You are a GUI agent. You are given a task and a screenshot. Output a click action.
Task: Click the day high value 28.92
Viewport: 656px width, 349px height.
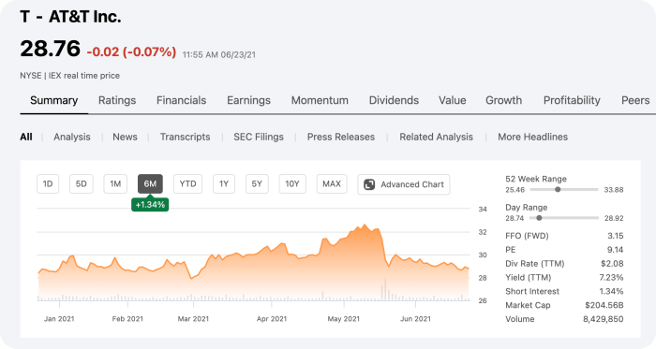coord(614,218)
